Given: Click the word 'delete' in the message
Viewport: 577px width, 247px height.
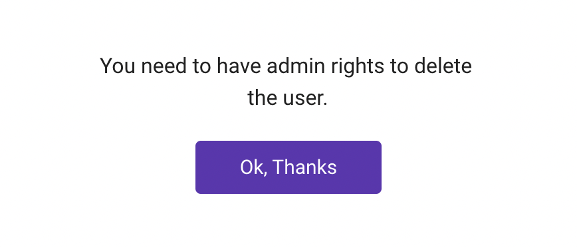Looking at the screenshot, I should (443, 66).
